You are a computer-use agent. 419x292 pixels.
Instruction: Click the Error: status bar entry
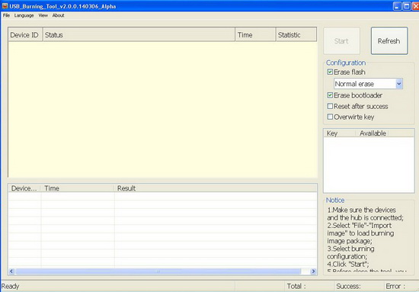[x=395, y=287]
